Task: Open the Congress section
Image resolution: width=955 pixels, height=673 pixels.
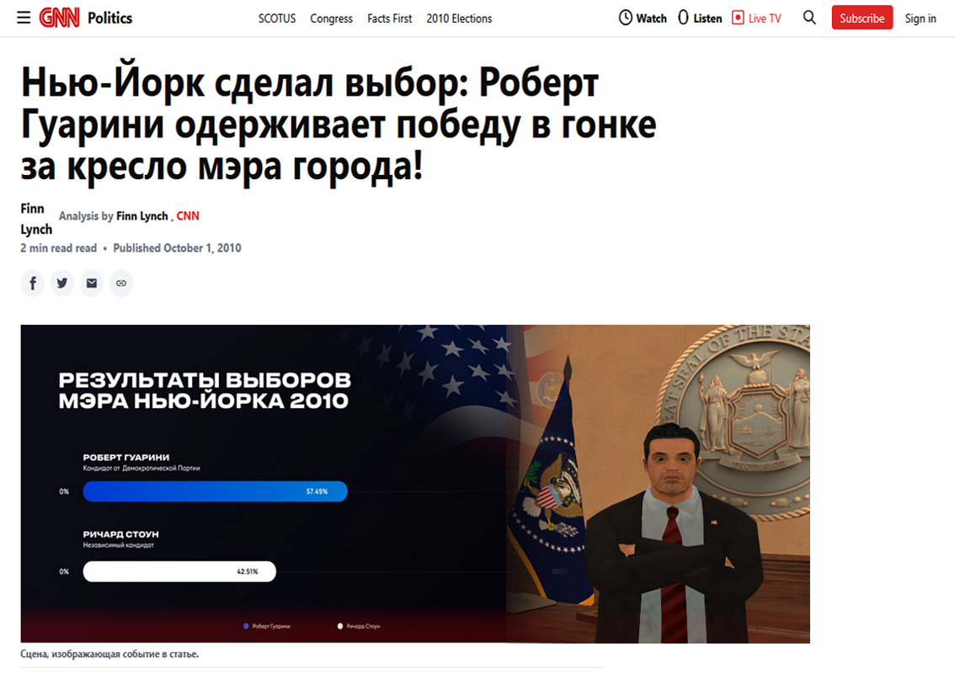Action: click(x=331, y=19)
